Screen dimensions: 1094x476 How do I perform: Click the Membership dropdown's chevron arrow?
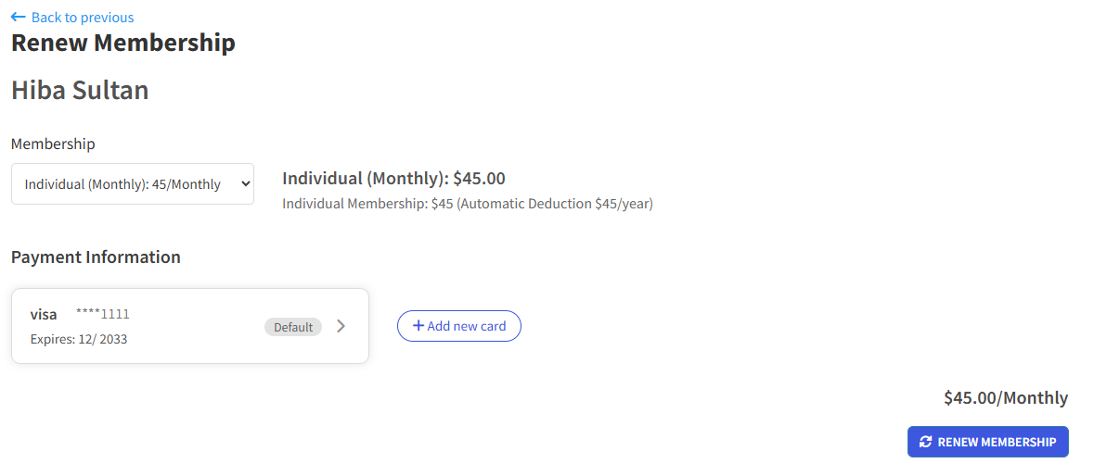244,183
